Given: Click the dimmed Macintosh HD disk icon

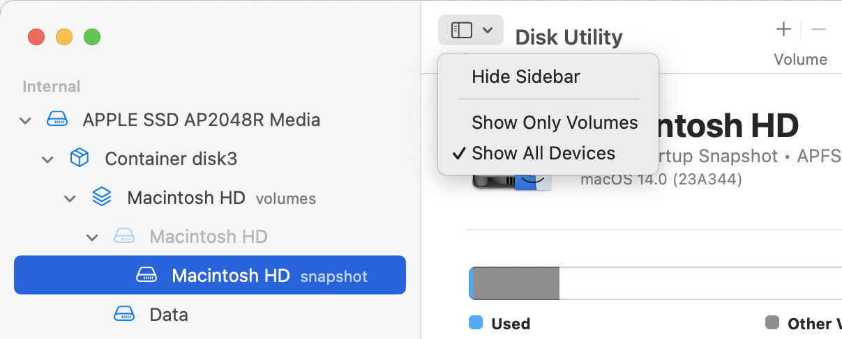Looking at the screenshot, I should [x=124, y=237].
